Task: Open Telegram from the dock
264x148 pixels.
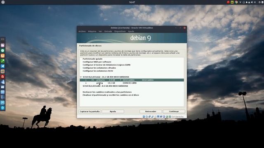Action: click(3, 66)
